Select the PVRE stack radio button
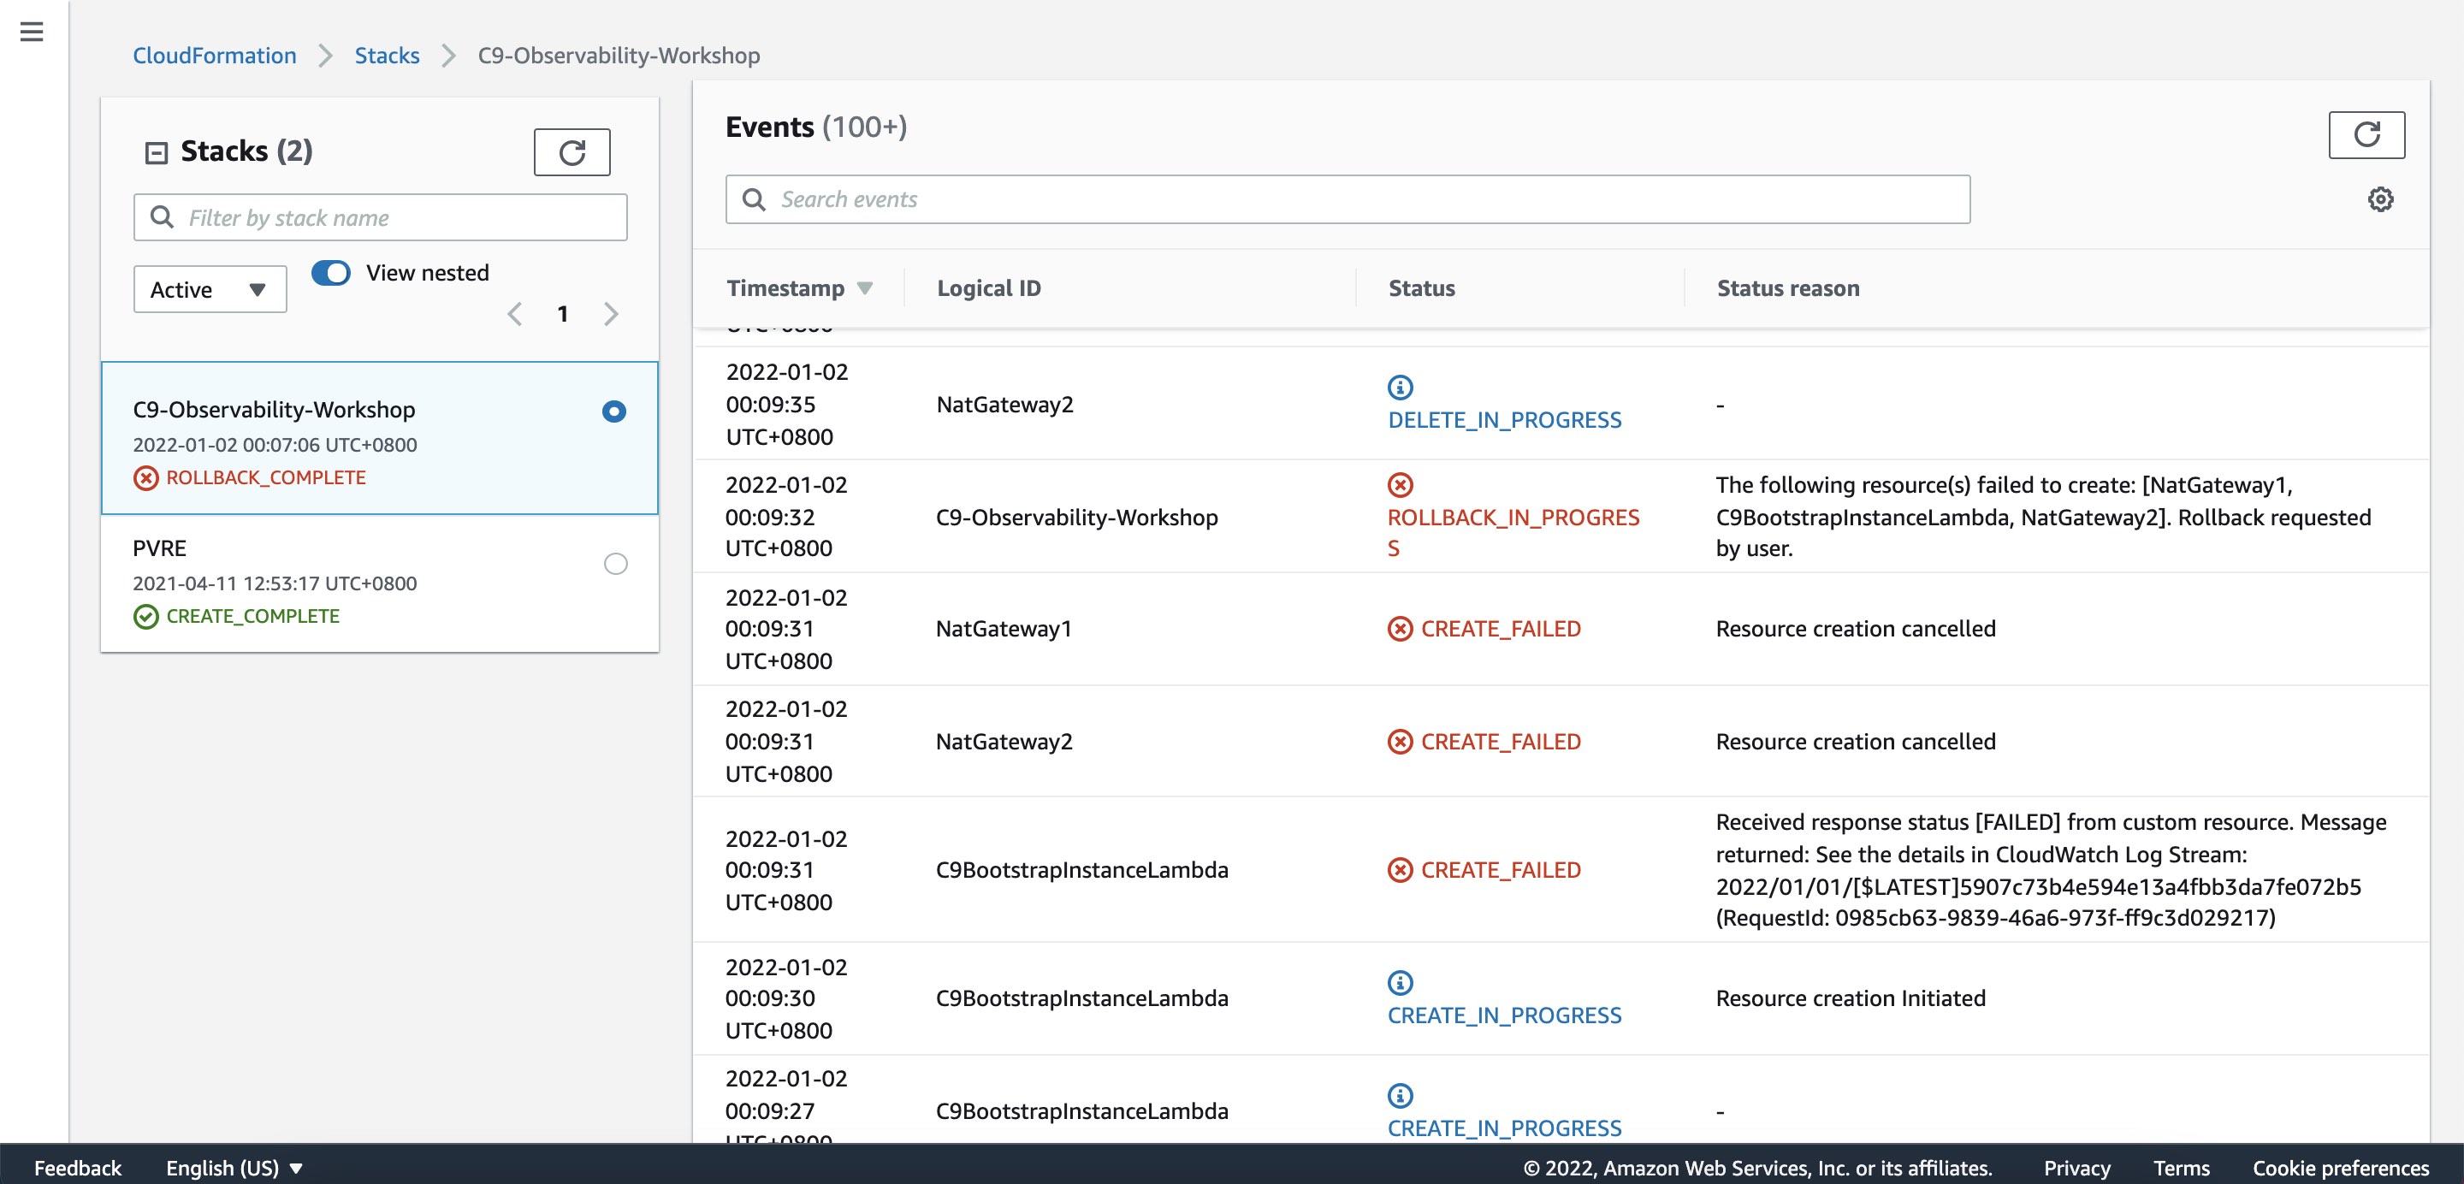The image size is (2464, 1184). [615, 563]
